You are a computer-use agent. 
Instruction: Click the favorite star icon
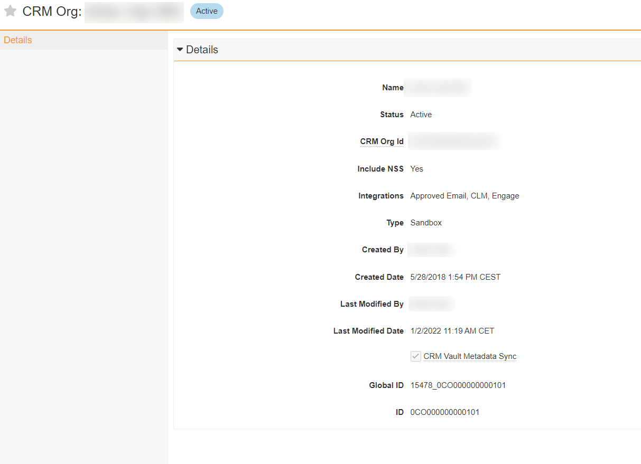click(x=11, y=11)
